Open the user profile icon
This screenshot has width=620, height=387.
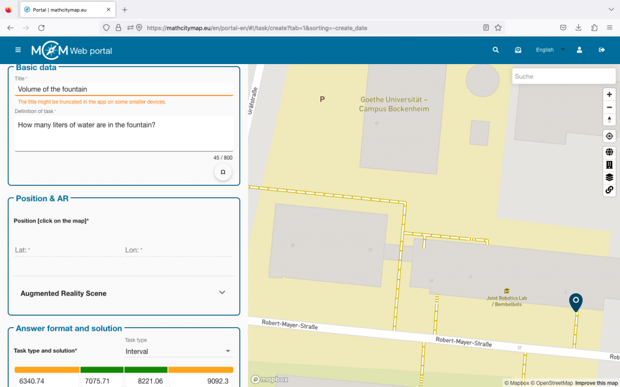click(x=579, y=50)
